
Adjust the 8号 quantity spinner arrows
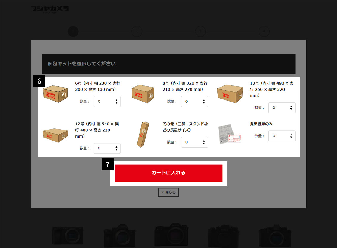(x=204, y=102)
